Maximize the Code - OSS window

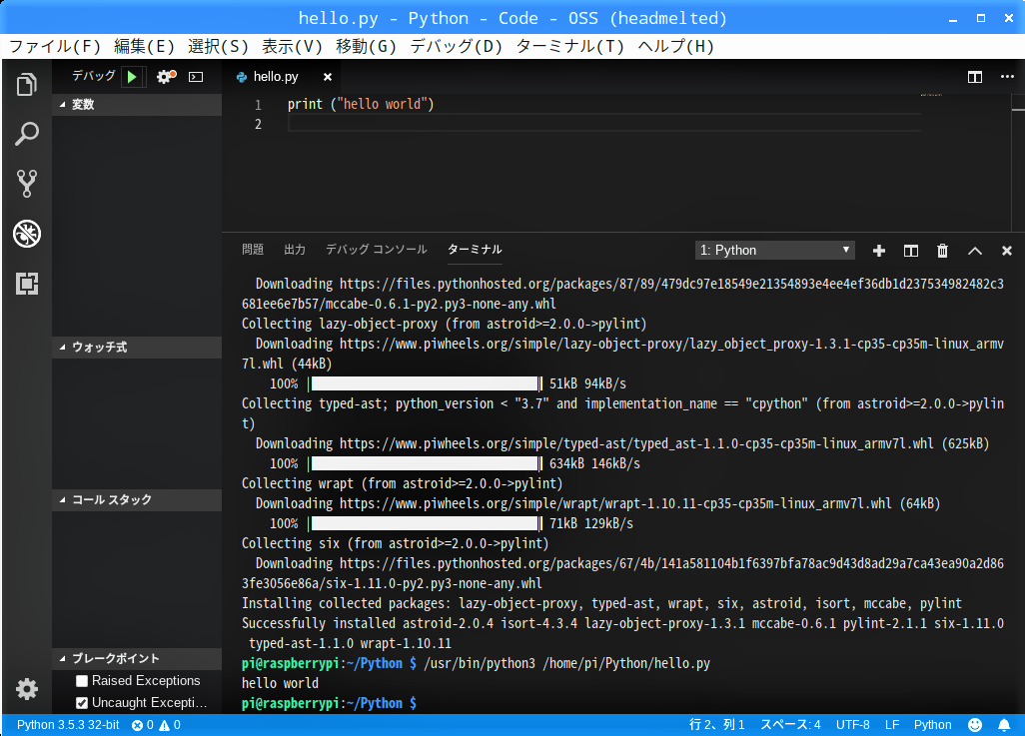981,18
